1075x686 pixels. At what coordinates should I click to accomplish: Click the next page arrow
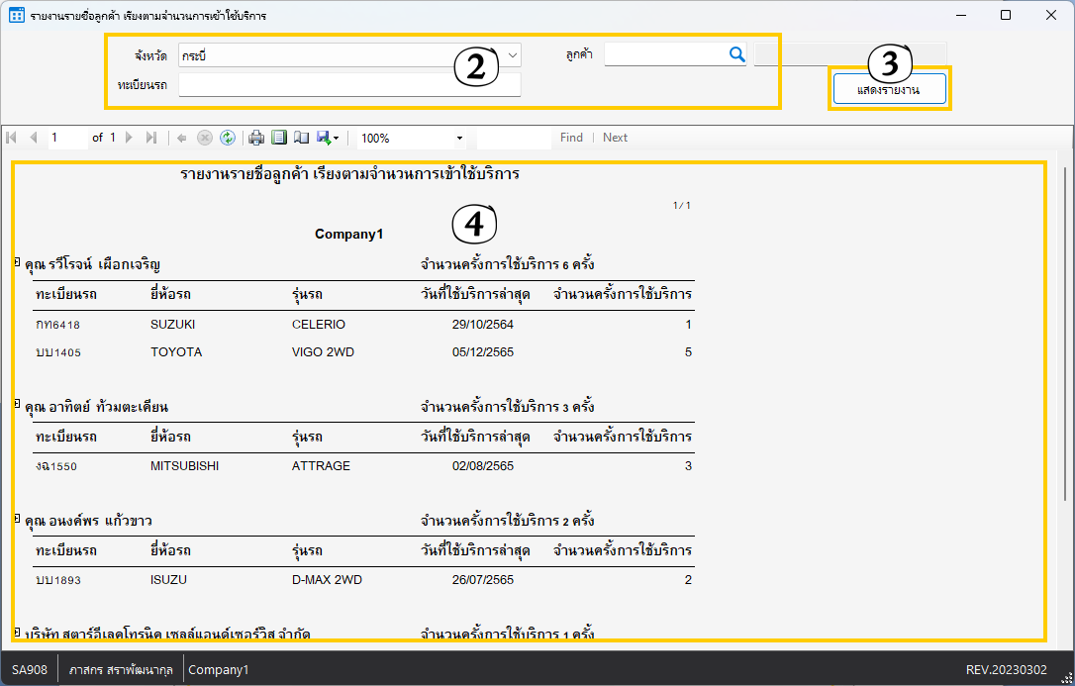(129, 138)
